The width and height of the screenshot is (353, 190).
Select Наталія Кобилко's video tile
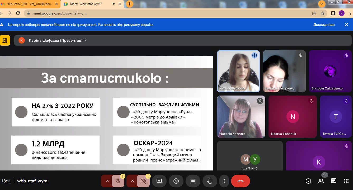click(x=241, y=116)
